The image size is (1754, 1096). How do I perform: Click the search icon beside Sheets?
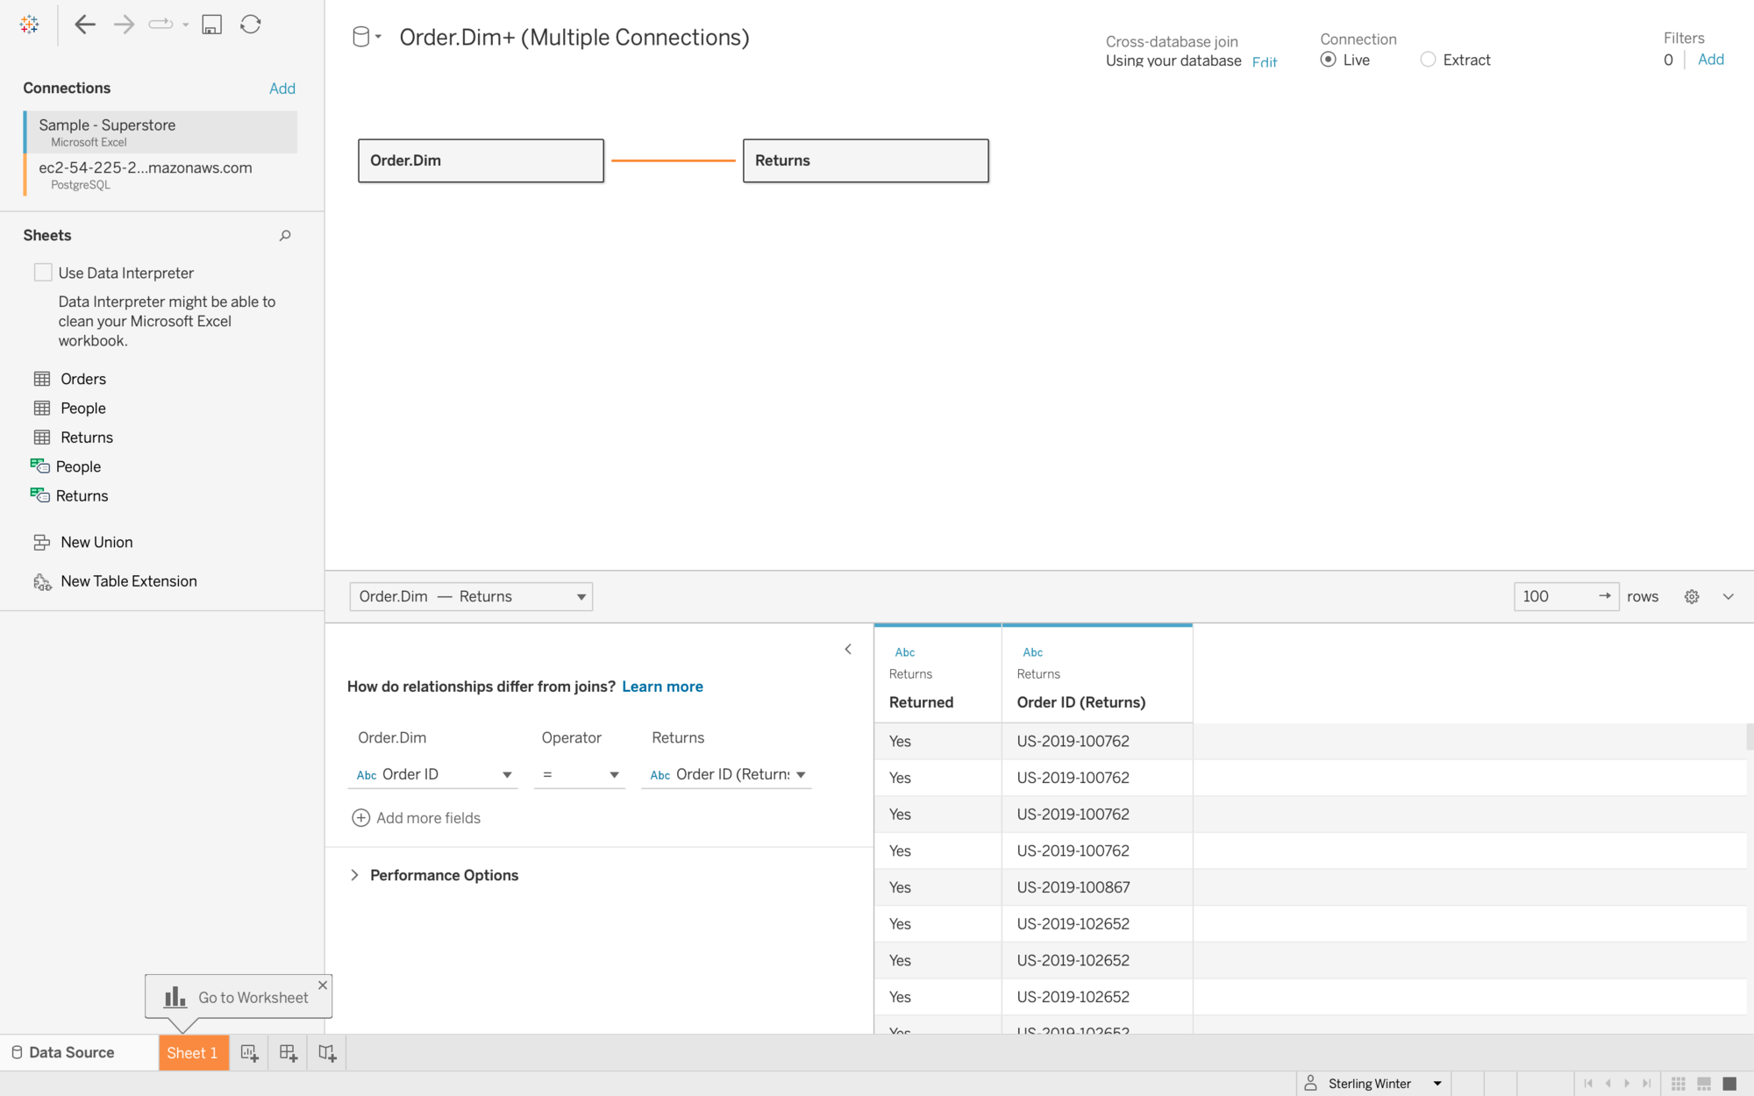(285, 236)
